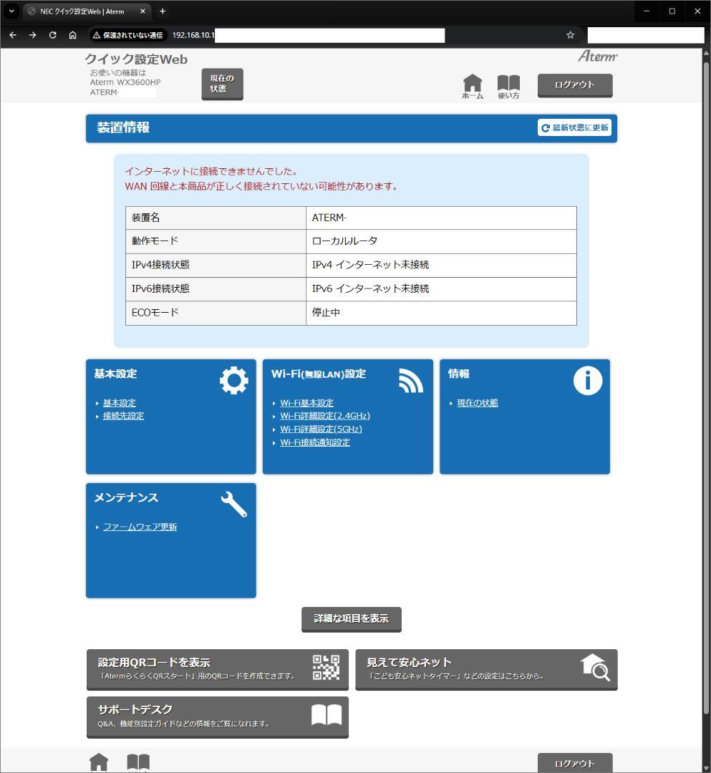Open the ファームウェア更新 link

(x=140, y=527)
